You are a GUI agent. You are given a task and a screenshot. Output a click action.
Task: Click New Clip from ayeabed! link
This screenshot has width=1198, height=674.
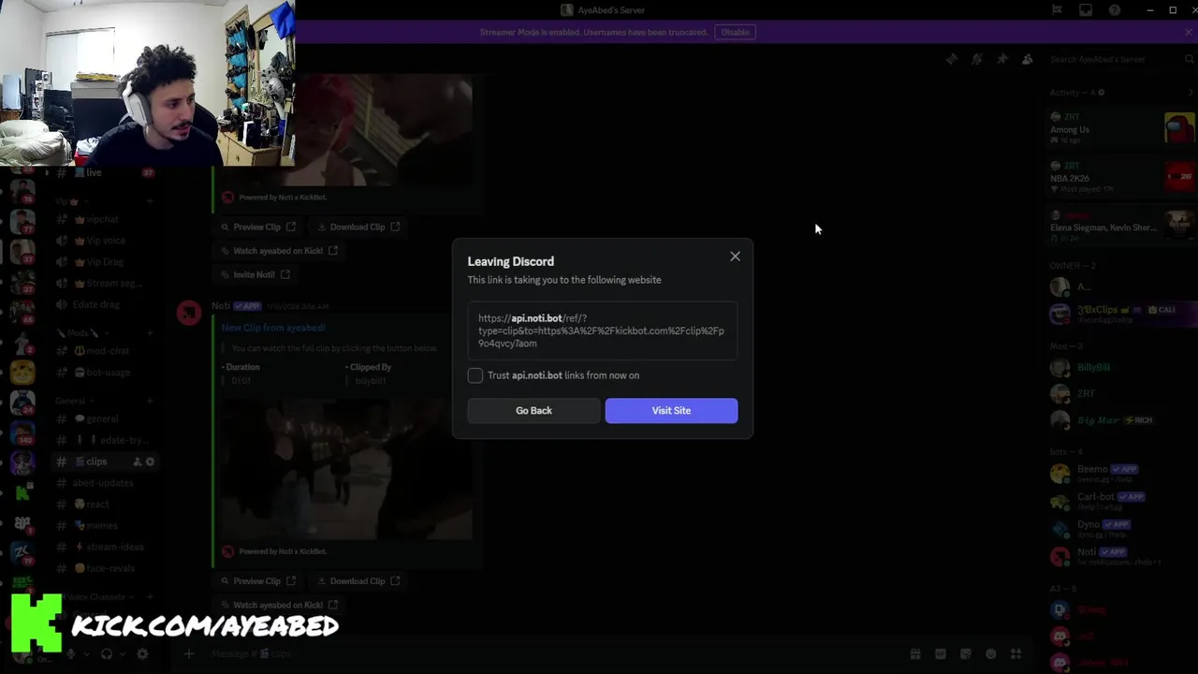(273, 328)
